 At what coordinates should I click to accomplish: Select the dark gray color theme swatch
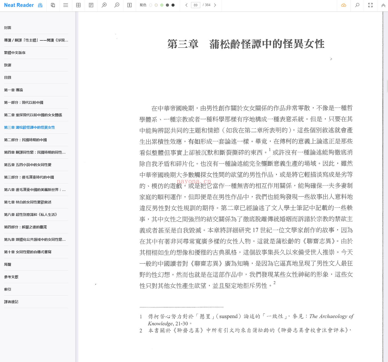point(167,5)
